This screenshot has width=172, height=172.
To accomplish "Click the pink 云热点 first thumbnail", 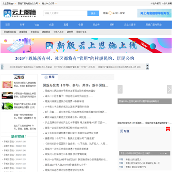I will [x=7, y=85].
